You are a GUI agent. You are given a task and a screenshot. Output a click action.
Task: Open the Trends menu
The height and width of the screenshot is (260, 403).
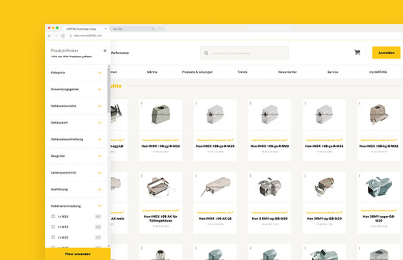point(242,72)
